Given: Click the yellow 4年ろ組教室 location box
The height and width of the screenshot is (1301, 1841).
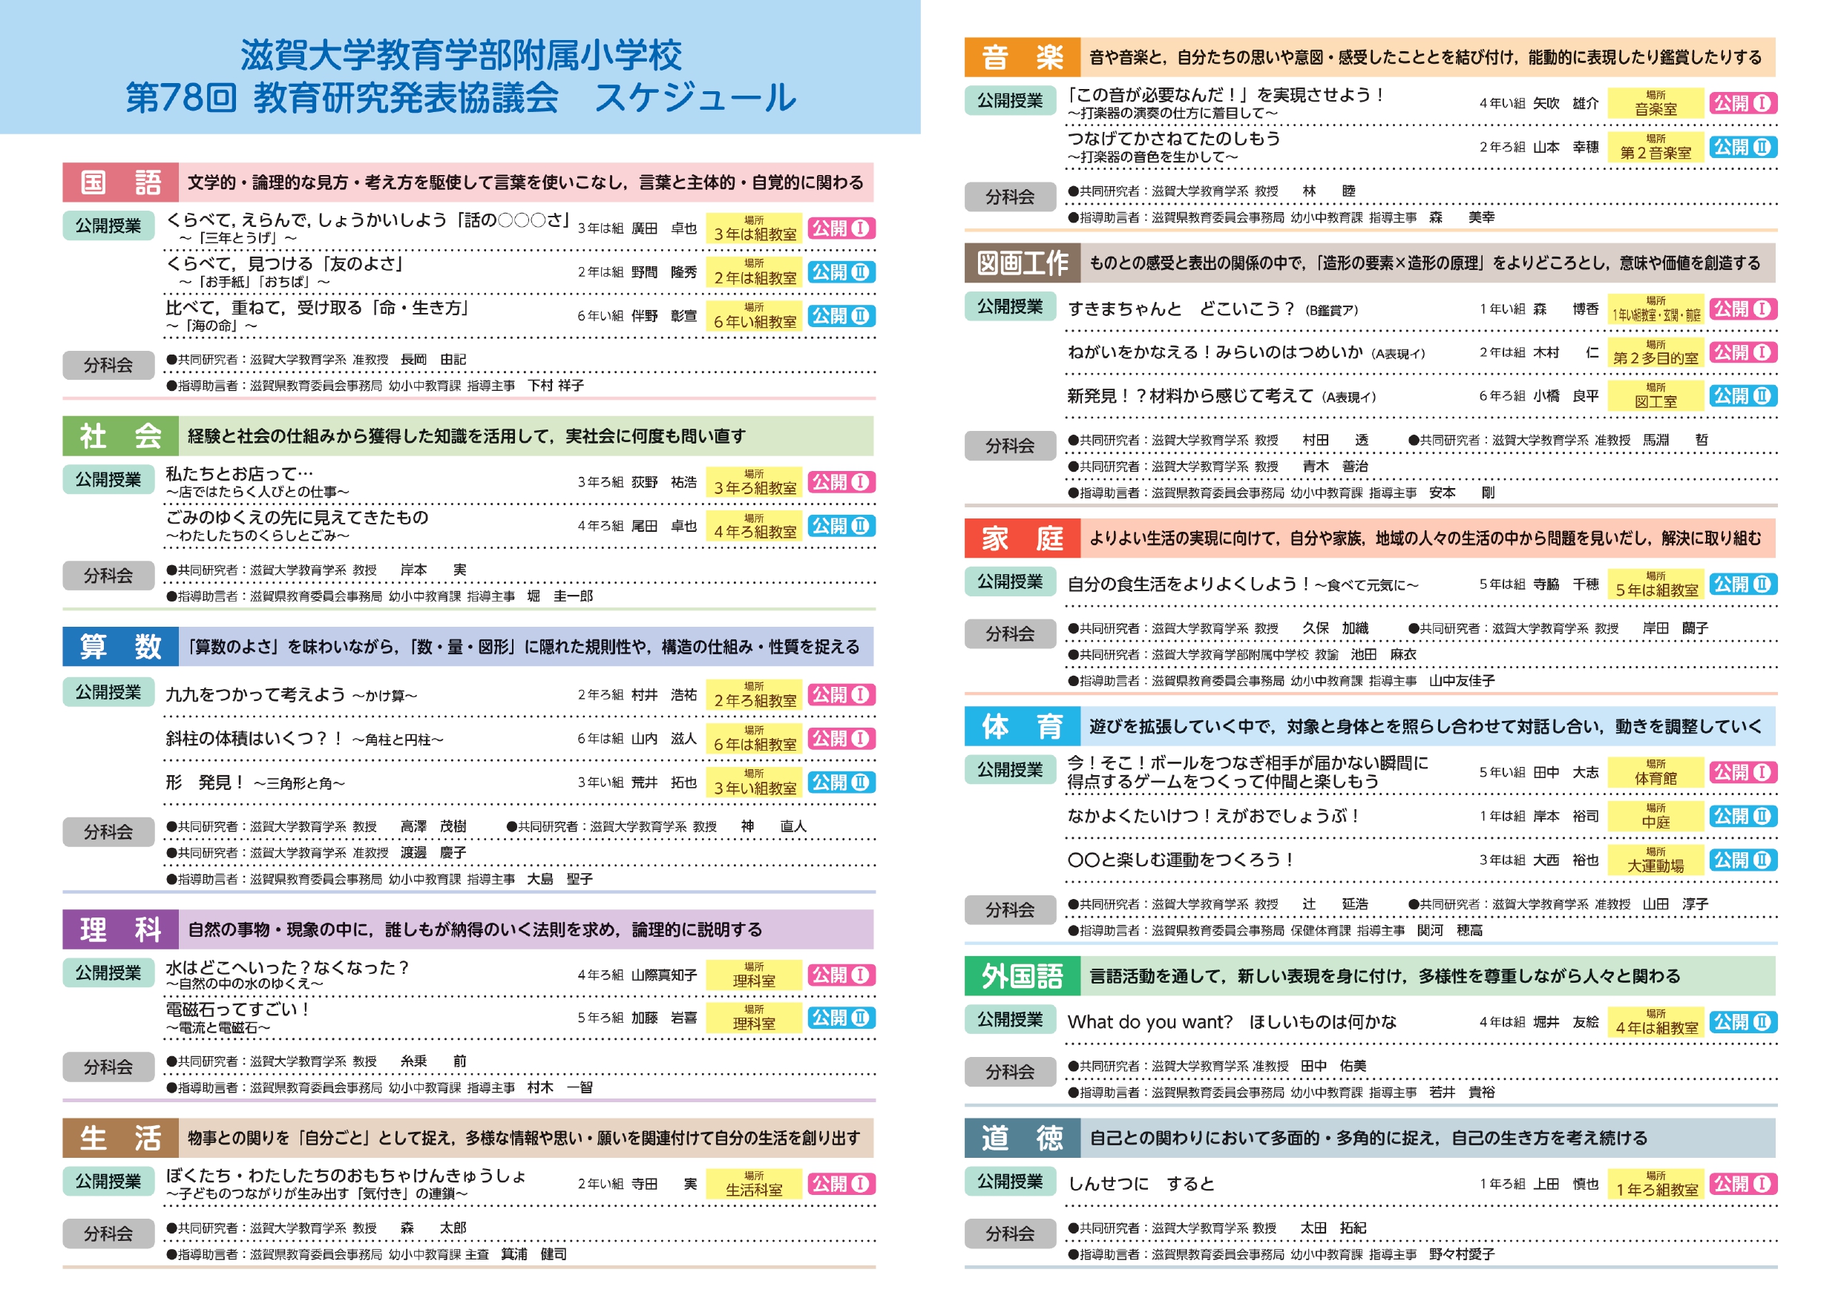Looking at the screenshot, I should [754, 527].
